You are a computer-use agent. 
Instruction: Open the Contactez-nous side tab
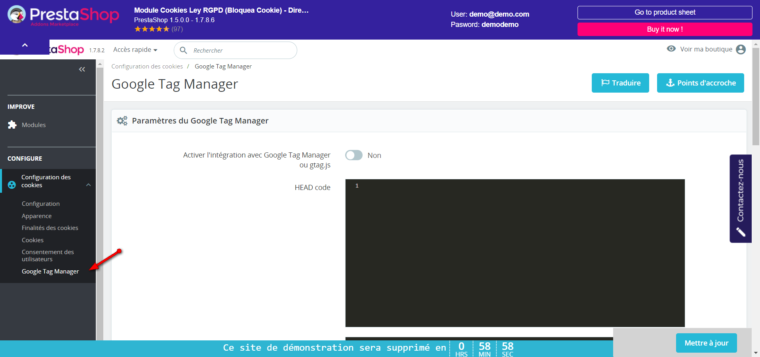coord(741,198)
